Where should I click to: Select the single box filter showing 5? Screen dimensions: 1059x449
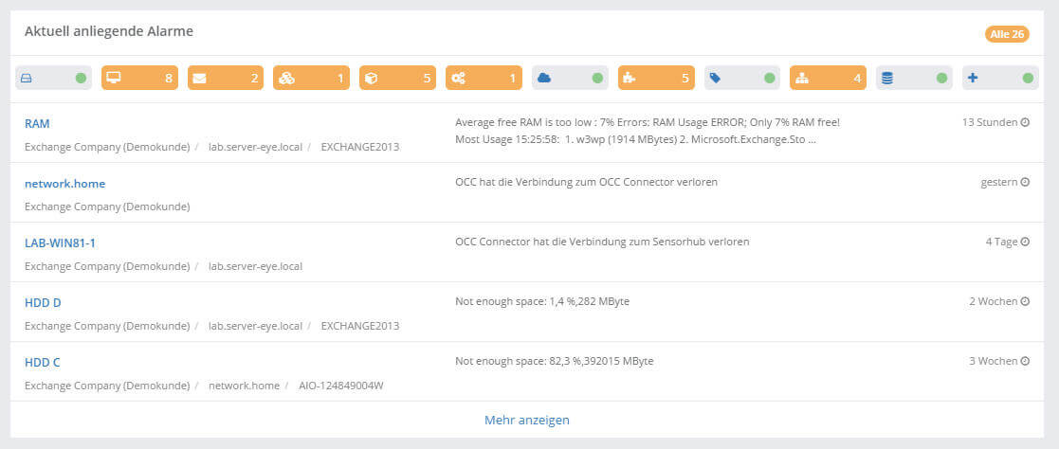point(397,78)
